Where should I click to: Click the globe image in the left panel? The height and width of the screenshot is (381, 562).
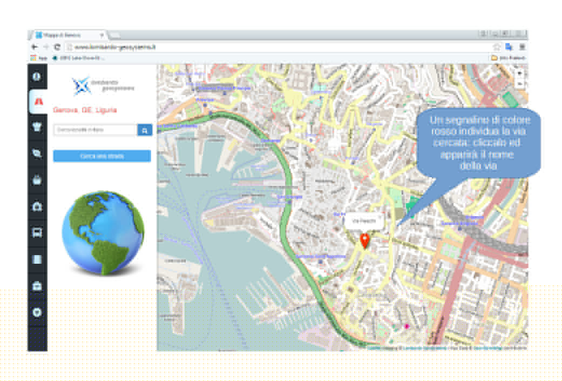pos(103,233)
